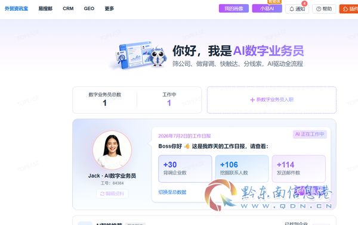Click the AI 正在工作中 status tag
Viewport: 358px width, 225px height.
pyautogui.click(x=310, y=135)
